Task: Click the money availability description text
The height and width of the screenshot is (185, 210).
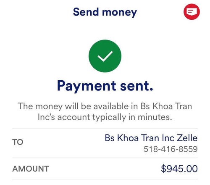Action: [105, 111]
